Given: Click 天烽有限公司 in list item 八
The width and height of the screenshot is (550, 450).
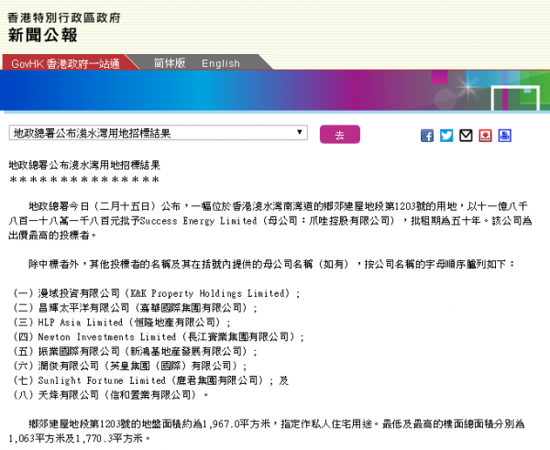Looking at the screenshot, I should tap(69, 395).
